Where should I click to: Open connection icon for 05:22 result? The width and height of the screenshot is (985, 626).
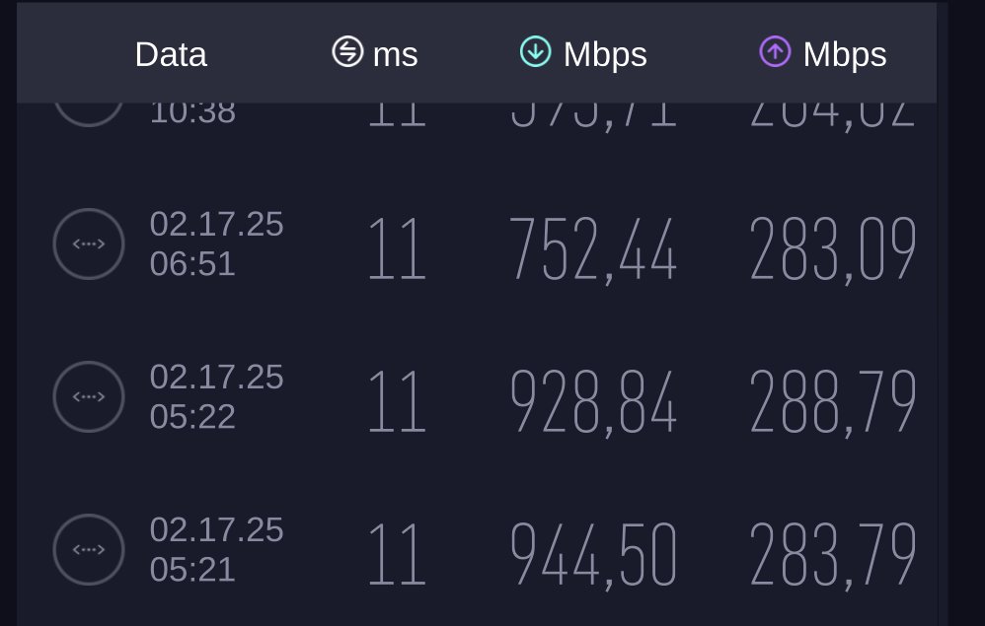[89, 396]
